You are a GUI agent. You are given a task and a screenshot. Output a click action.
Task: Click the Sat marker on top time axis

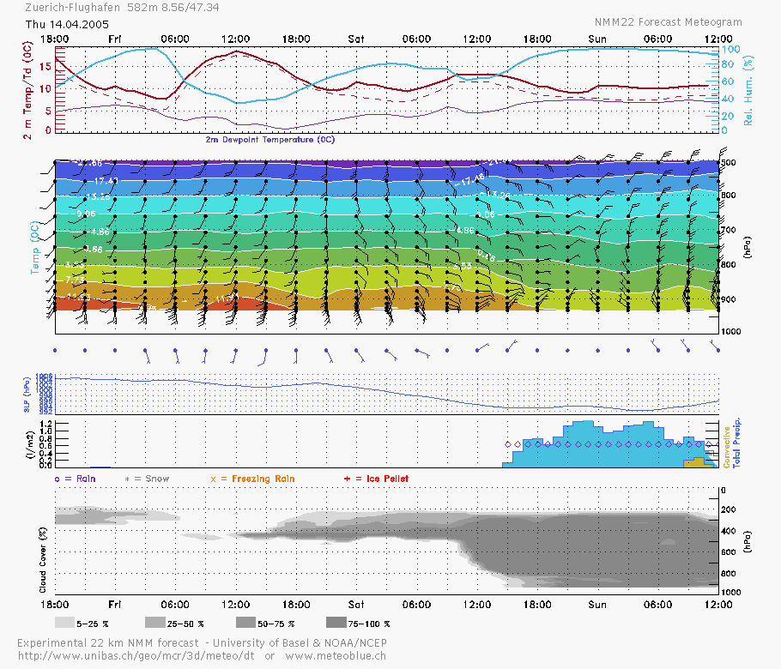point(356,39)
